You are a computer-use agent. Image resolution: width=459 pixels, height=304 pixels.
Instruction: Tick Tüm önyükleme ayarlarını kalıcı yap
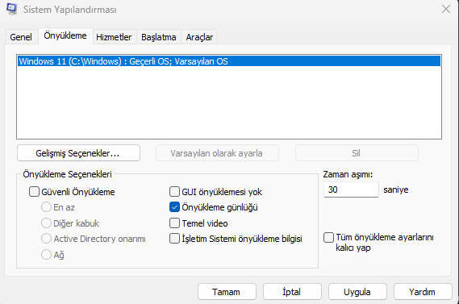[x=328, y=237]
